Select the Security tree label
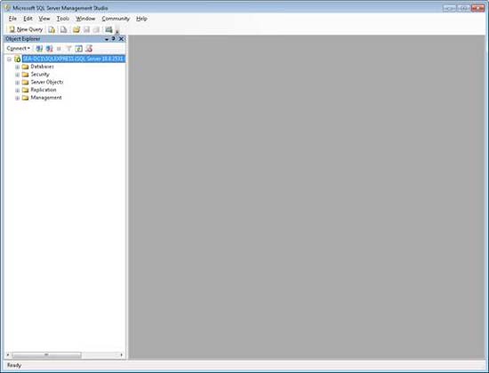489x373 pixels. click(x=40, y=75)
